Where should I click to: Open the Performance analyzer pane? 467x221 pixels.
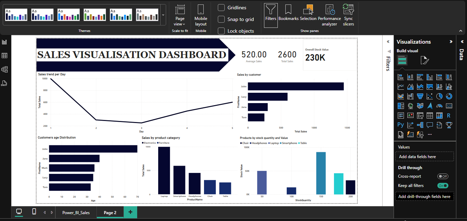[329, 15]
